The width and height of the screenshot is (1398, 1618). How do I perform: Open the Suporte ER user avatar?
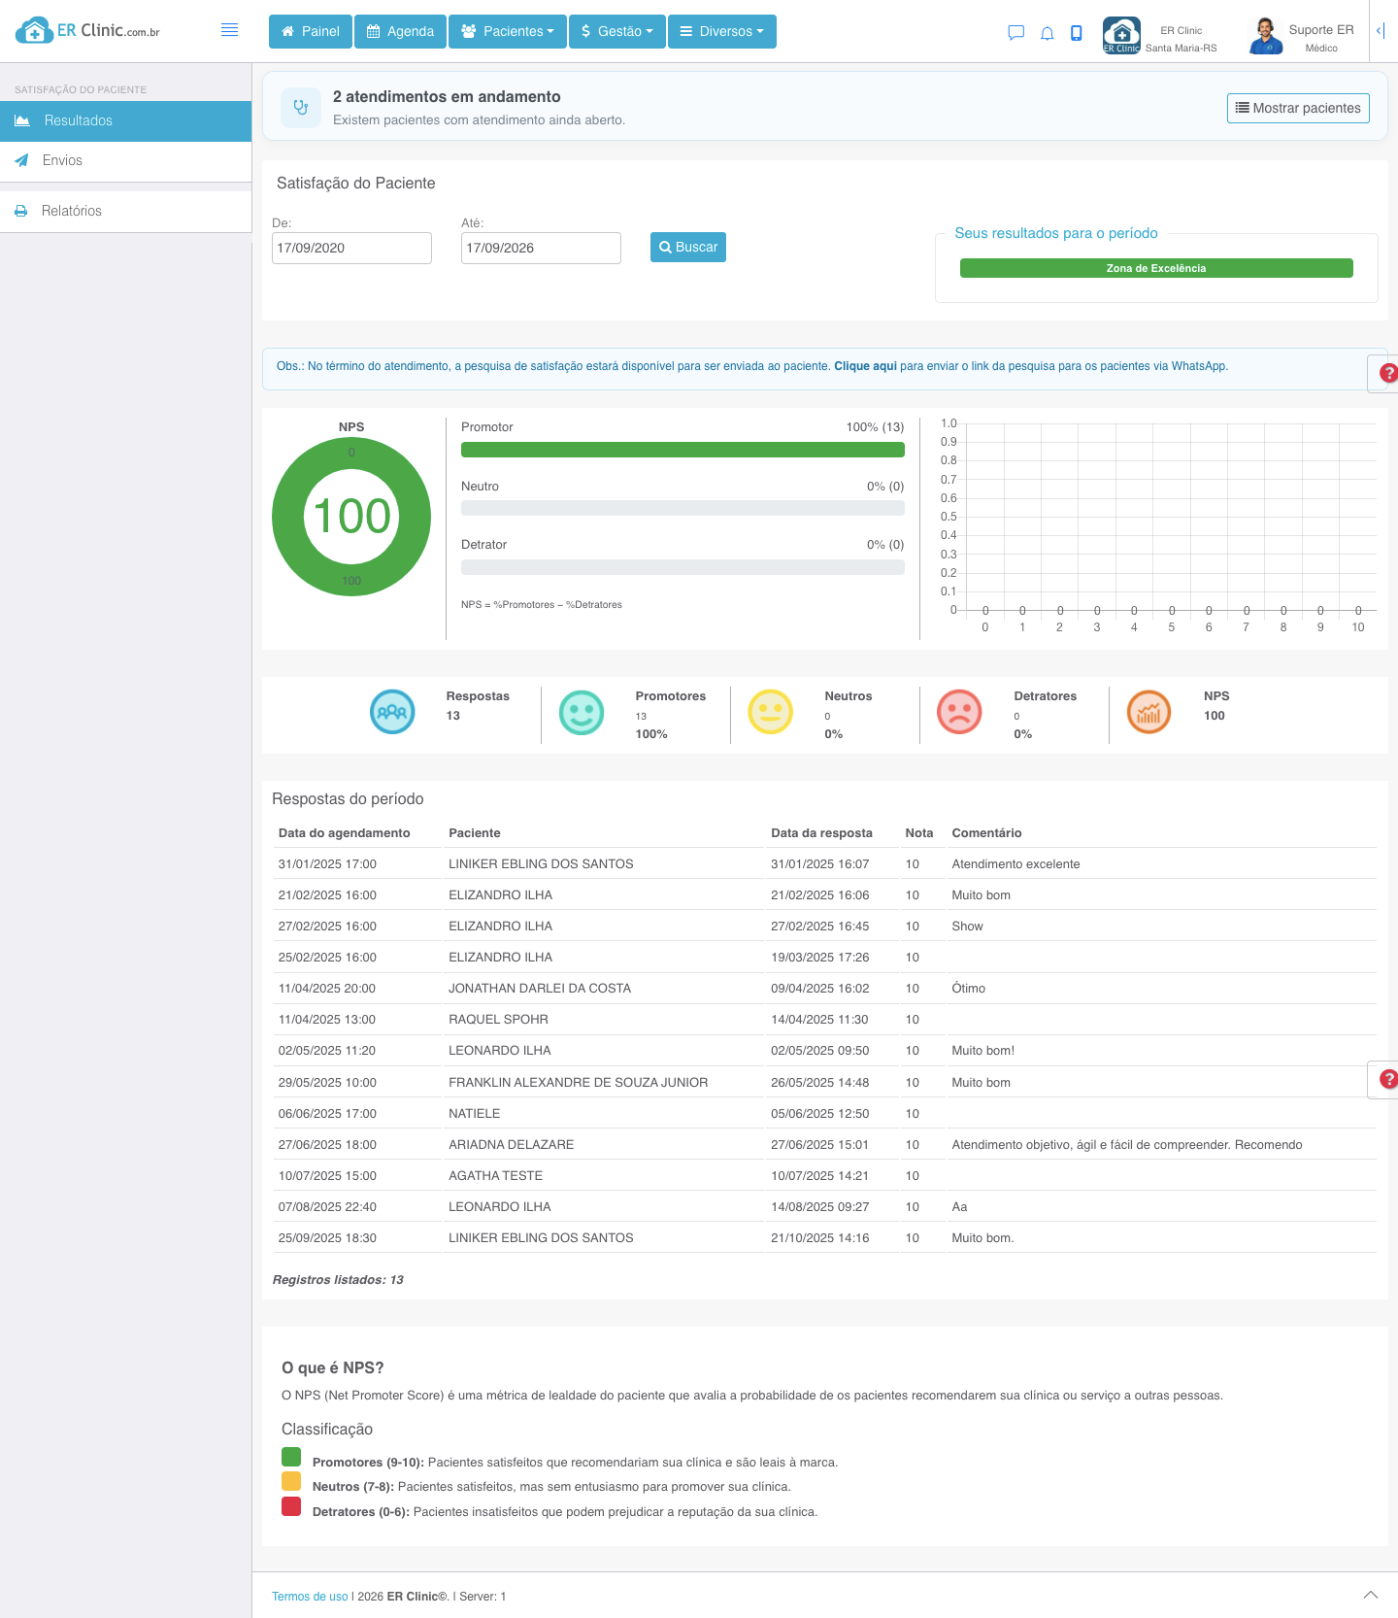click(1265, 37)
